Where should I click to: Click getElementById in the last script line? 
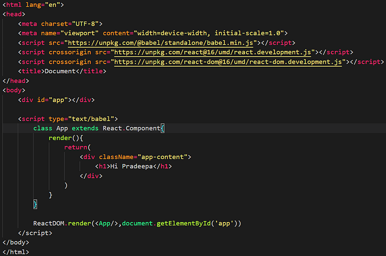click(x=184, y=224)
